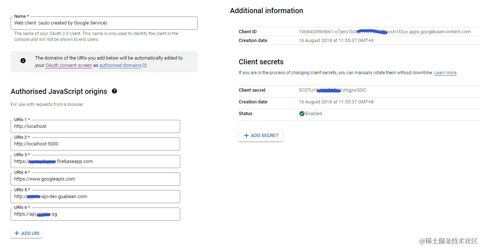
Task: Click the green Enabled status checkmark icon
Action: pyautogui.click(x=302, y=114)
